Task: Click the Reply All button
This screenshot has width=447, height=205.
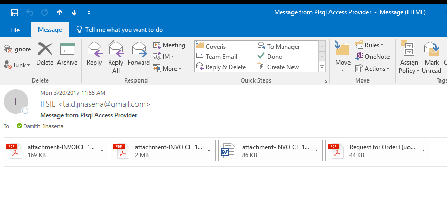Action: tap(116, 57)
